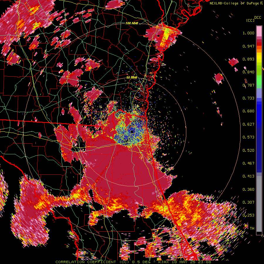
Task: Click the 0.893 legend value
Action: click(248, 59)
